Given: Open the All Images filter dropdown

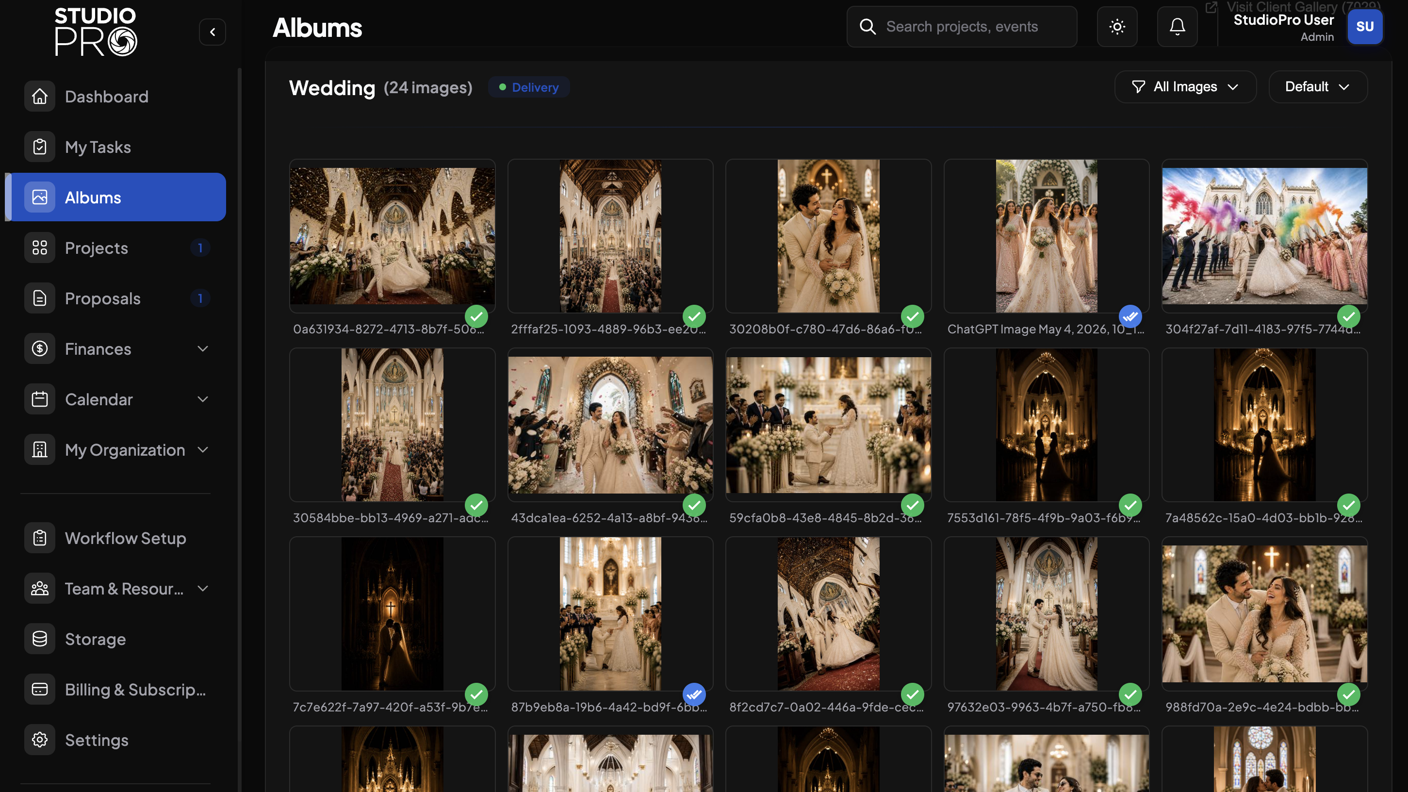Looking at the screenshot, I should [1185, 87].
